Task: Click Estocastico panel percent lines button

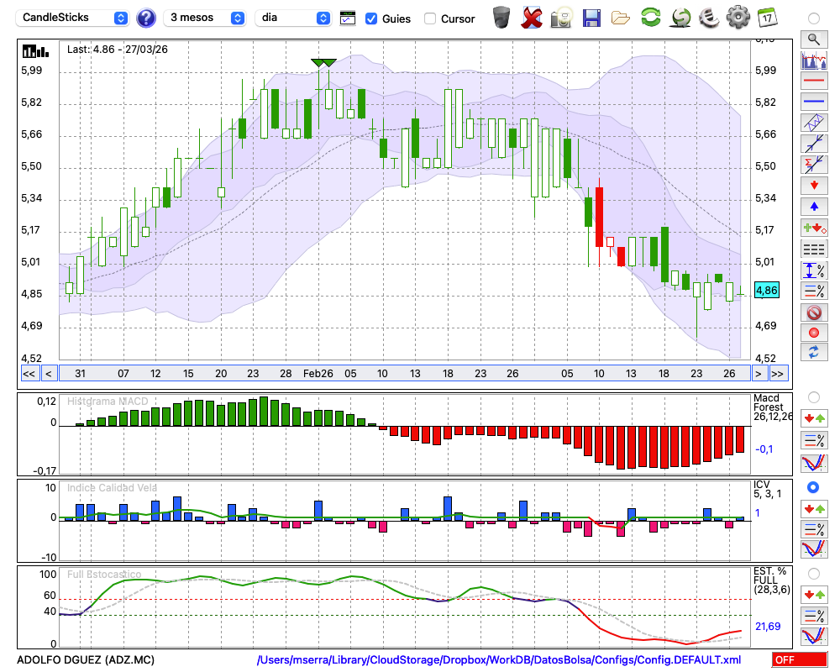Action: click(814, 615)
